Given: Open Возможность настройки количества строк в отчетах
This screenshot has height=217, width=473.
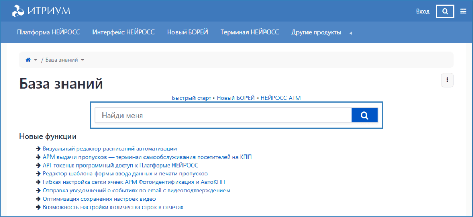Looking at the screenshot, I should [x=113, y=208].
